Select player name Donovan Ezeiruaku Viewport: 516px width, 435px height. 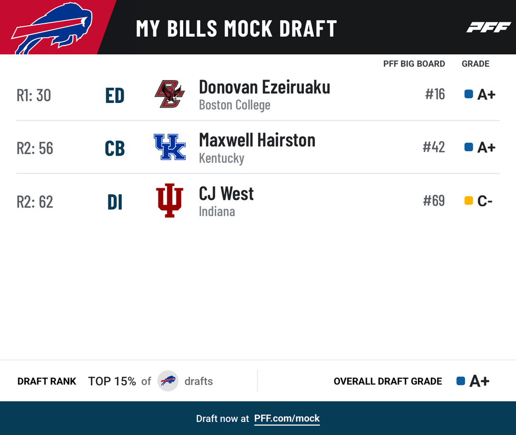(265, 87)
